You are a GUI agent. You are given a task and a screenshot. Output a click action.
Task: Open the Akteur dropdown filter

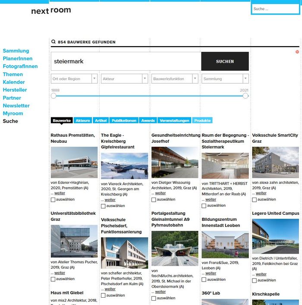click(124, 79)
